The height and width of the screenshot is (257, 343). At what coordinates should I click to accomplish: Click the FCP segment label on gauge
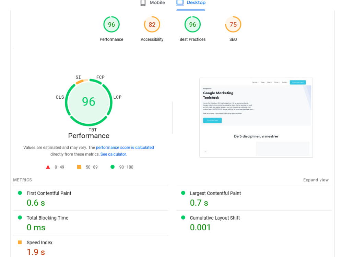(x=100, y=77)
